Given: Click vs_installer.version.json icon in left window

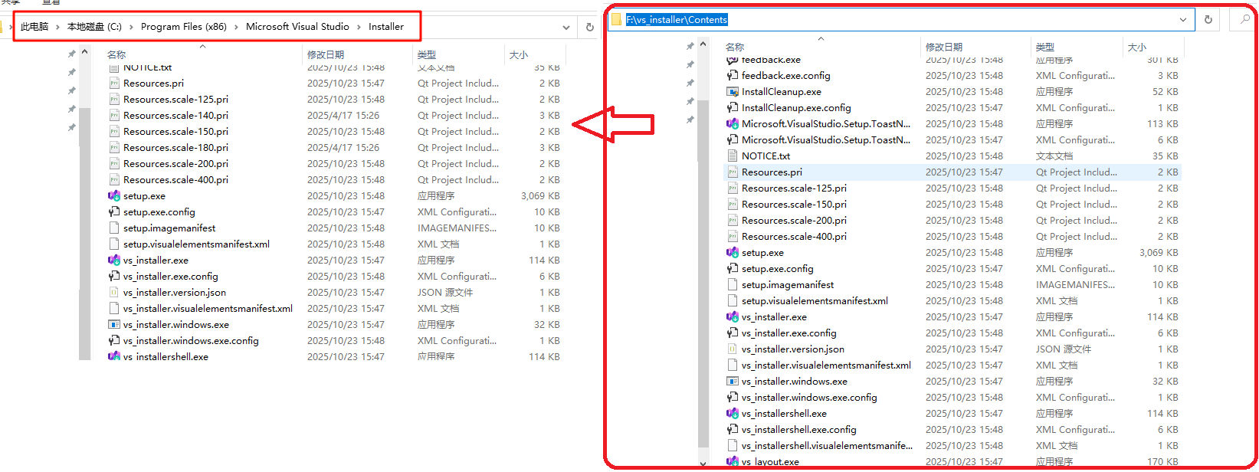Looking at the screenshot, I should coord(114,293).
